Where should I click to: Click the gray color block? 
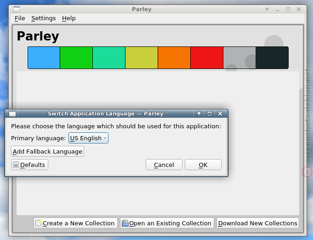pyautogui.click(x=239, y=58)
